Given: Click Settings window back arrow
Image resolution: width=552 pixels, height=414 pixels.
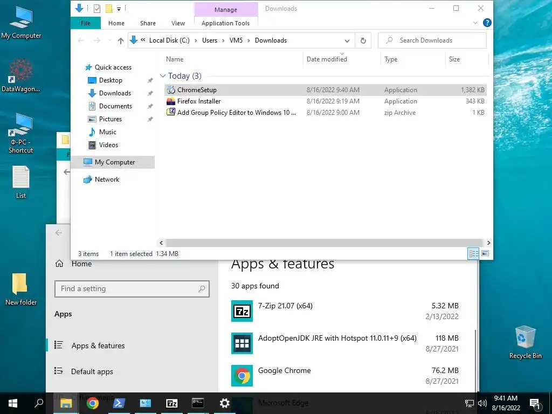Looking at the screenshot, I should tap(58, 232).
